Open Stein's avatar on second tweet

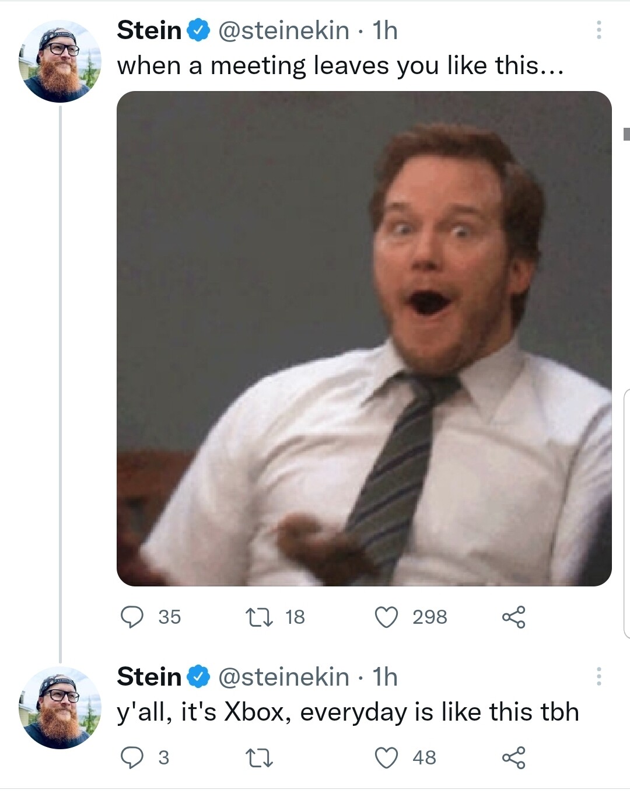pos(60,708)
